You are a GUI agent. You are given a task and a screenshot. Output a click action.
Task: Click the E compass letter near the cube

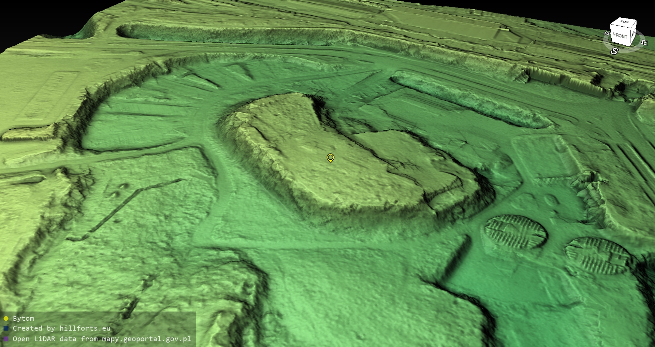point(644,43)
